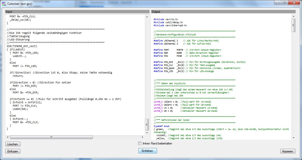Toggle the 'linken Rand beibehalten' checkbox
Viewport: 302px width, 160px height.
(140, 143)
